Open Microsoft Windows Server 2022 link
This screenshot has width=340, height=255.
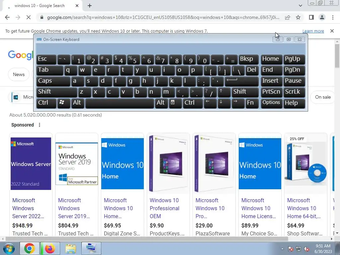28,208
